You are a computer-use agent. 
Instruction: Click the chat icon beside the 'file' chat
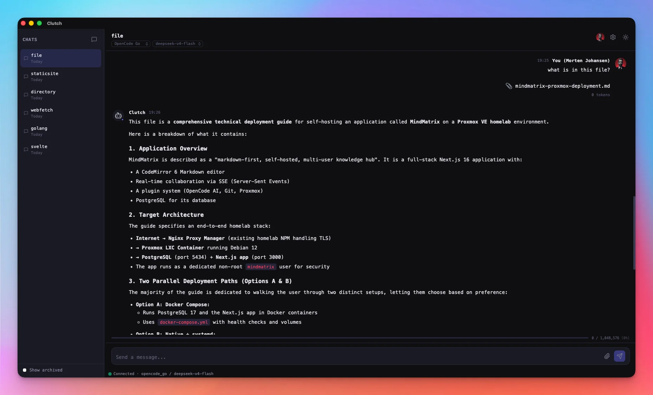[26, 58]
